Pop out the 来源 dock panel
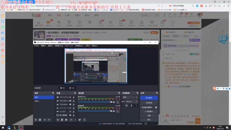 click(75, 93)
